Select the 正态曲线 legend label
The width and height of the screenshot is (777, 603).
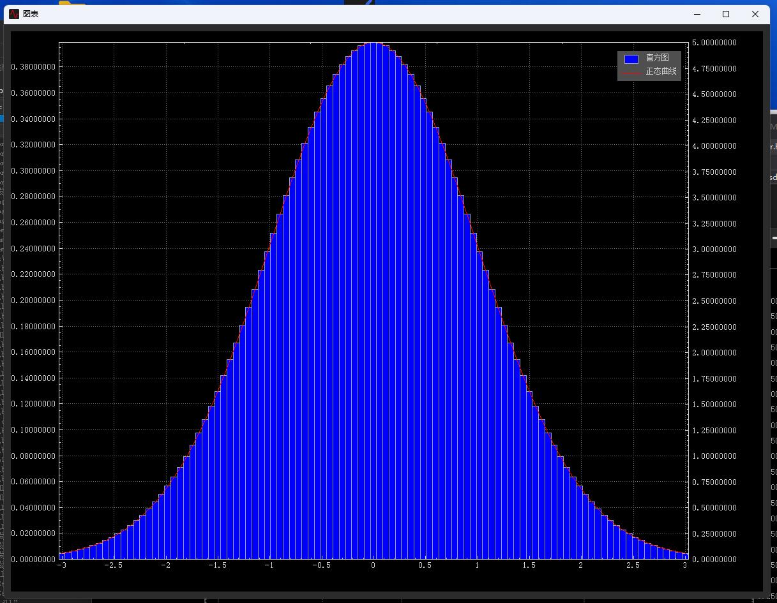pos(661,71)
